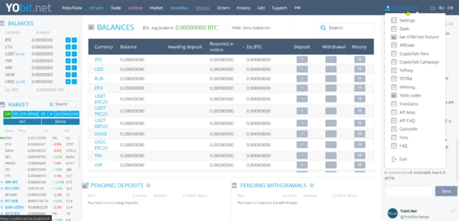Click sidebar DOGE minus button
This screenshot has width=459, height=221.
[75, 75]
